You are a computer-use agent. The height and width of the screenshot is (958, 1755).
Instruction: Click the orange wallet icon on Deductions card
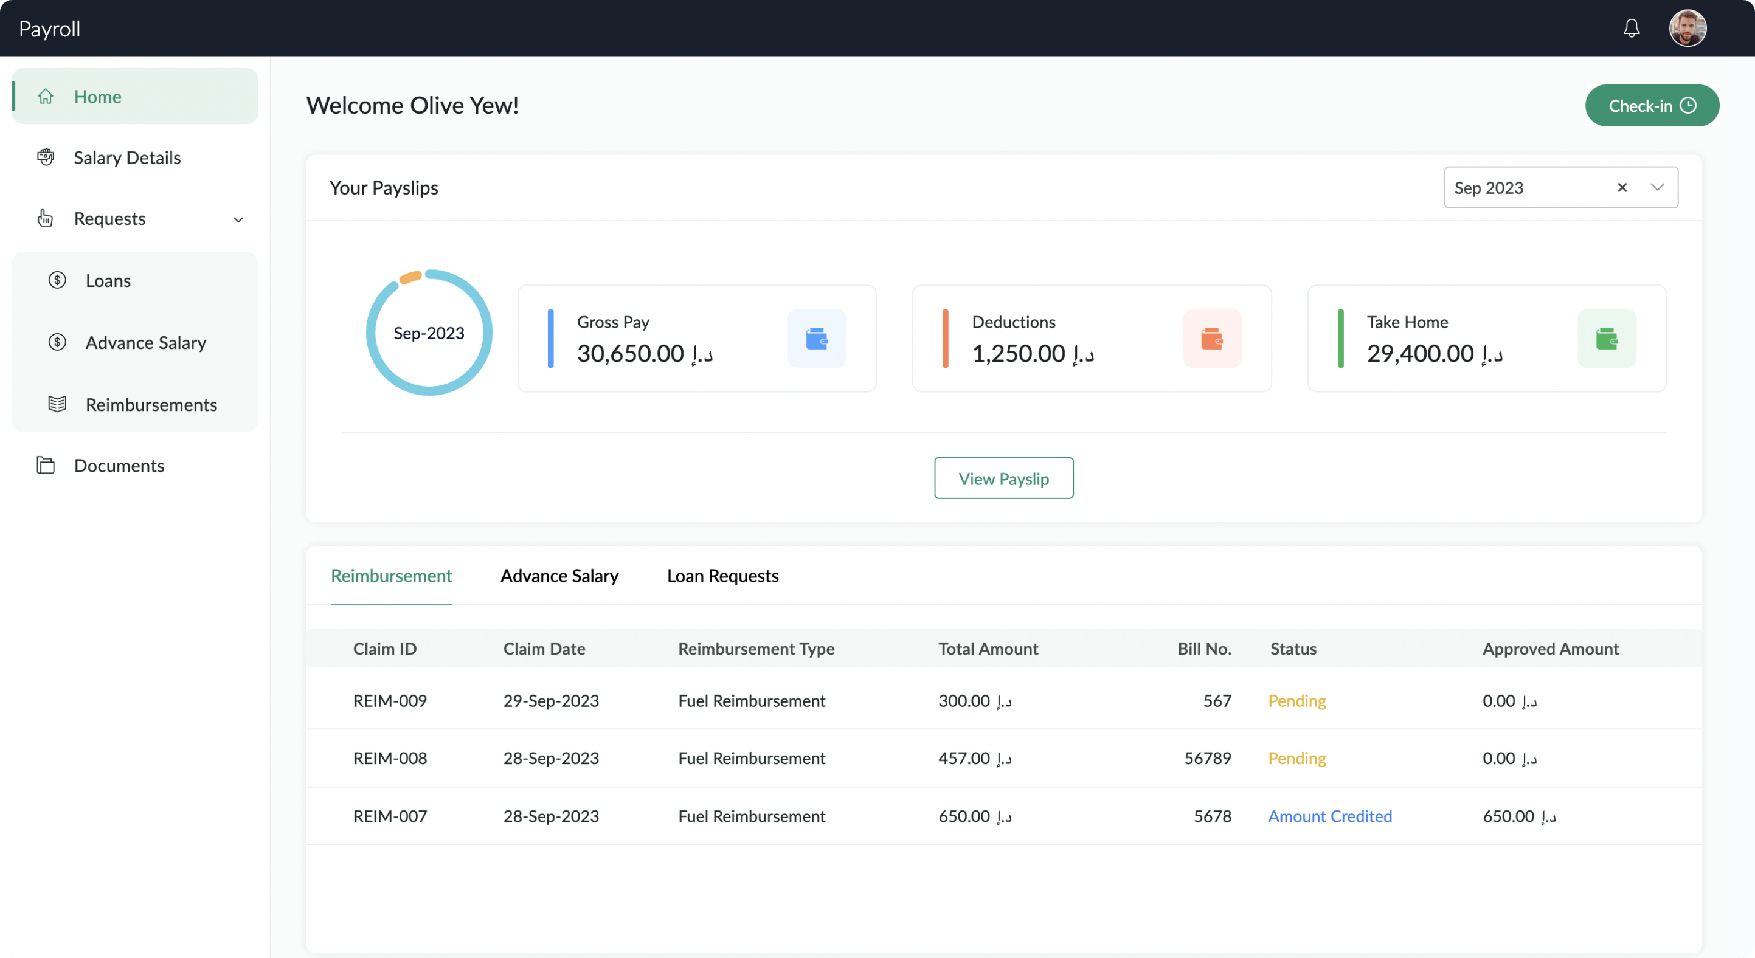click(1213, 339)
